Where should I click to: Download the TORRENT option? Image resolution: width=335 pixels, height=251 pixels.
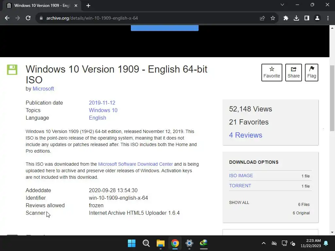240,186
